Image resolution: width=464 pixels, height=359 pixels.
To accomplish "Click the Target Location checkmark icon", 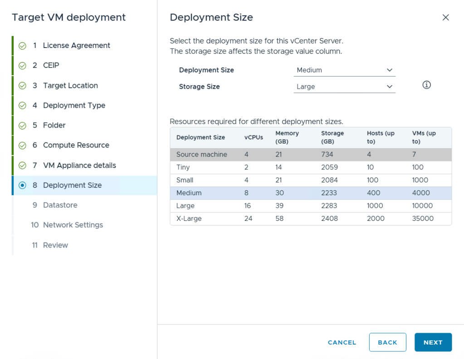I will pos(23,86).
